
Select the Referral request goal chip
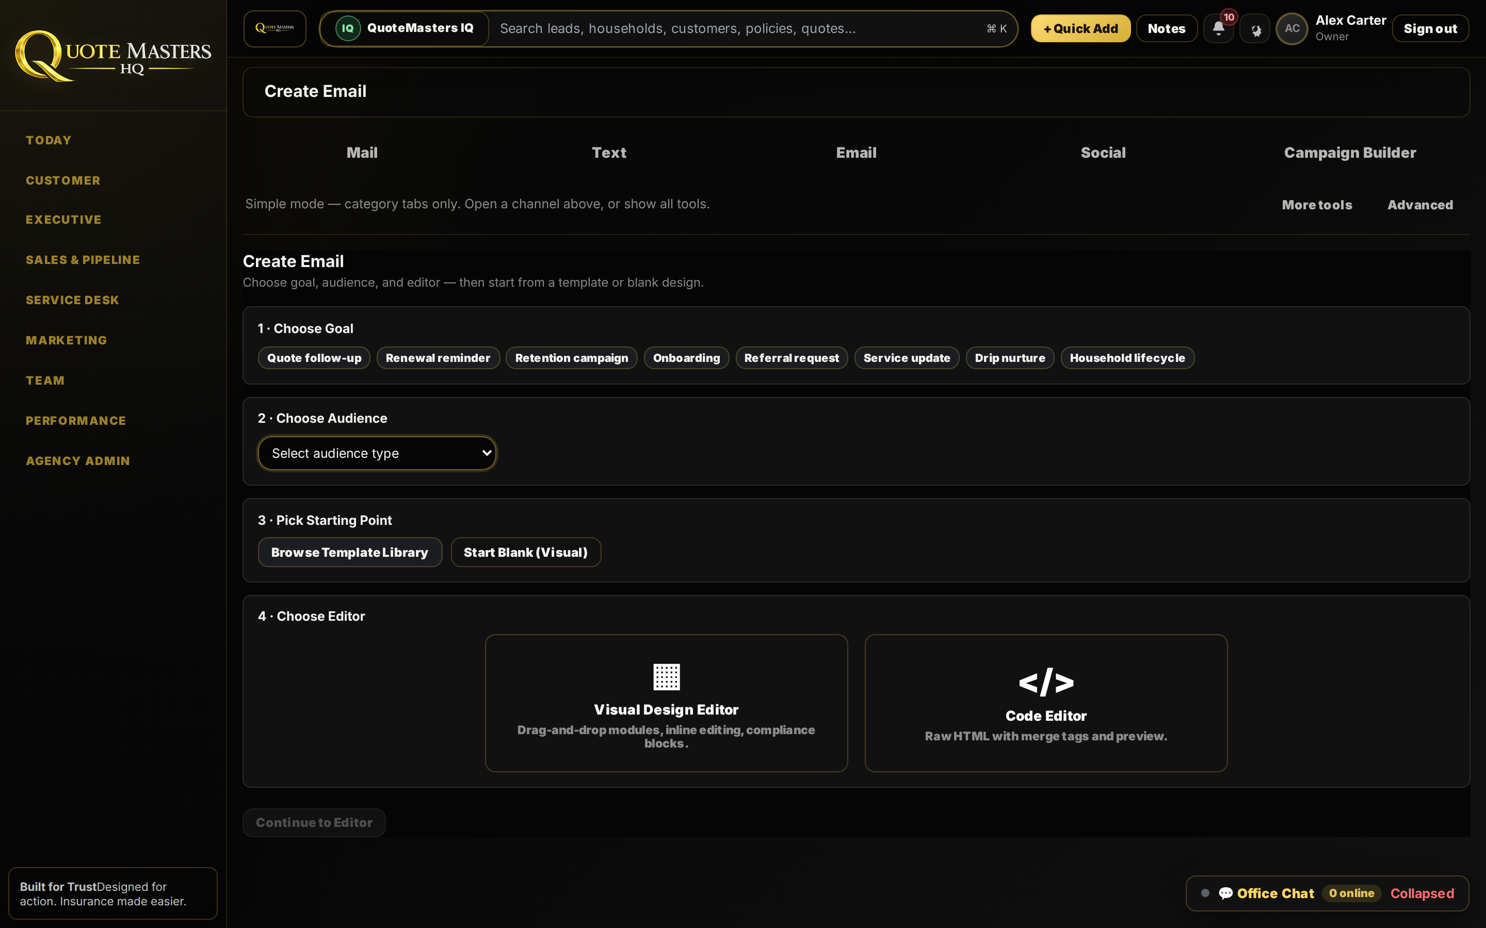pos(792,358)
